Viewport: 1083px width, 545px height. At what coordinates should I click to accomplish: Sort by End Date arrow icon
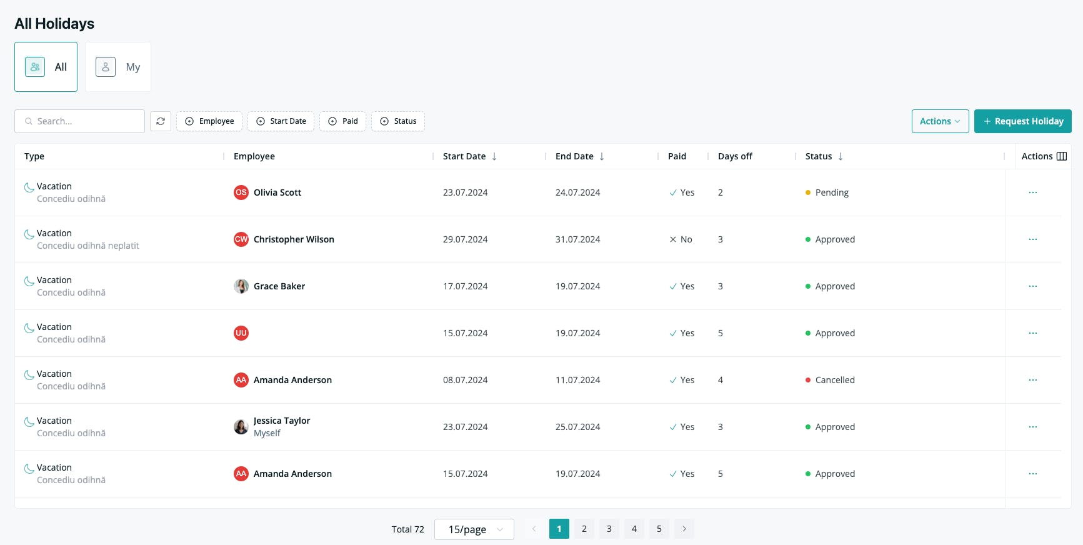click(602, 156)
